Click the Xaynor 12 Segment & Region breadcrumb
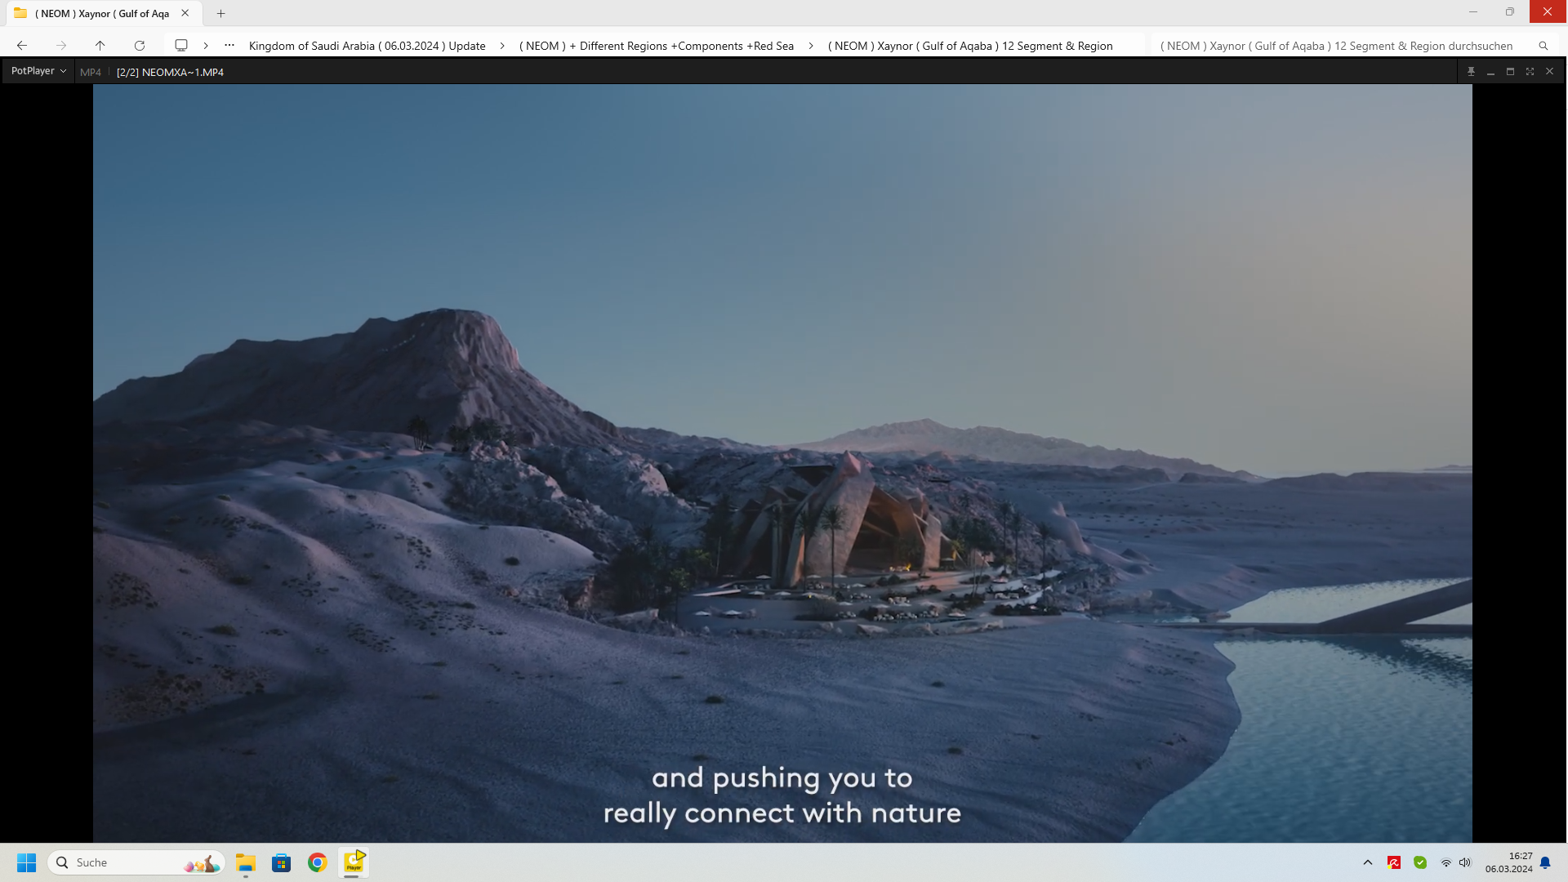 [x=970, y=46]
